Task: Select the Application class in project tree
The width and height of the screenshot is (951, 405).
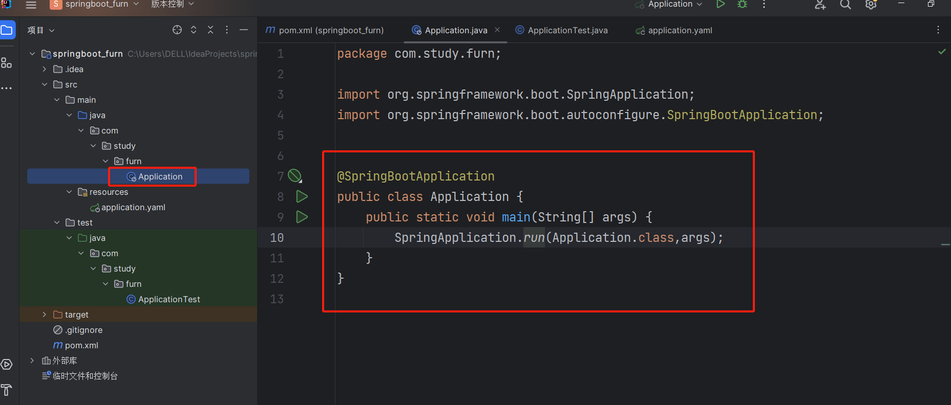Action: coord(154,176)
